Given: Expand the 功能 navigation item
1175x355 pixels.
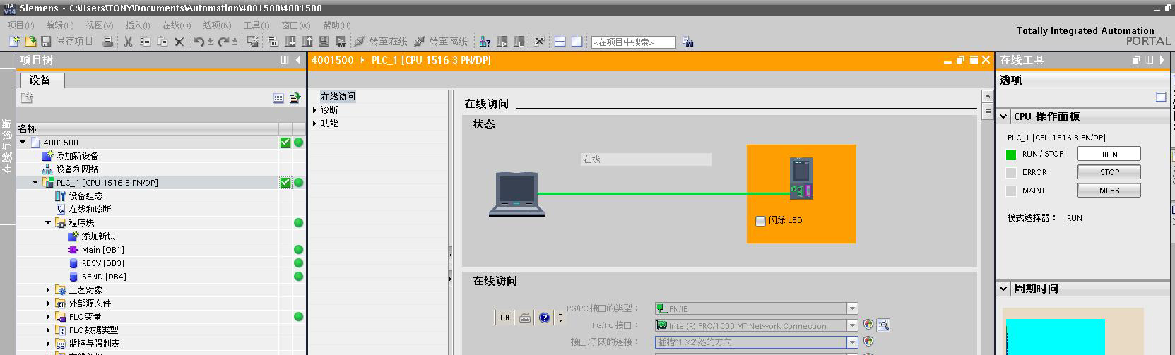Looking at the screenshot, I should [315, 124].
